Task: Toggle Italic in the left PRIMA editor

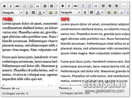Action: click(11, 6)
